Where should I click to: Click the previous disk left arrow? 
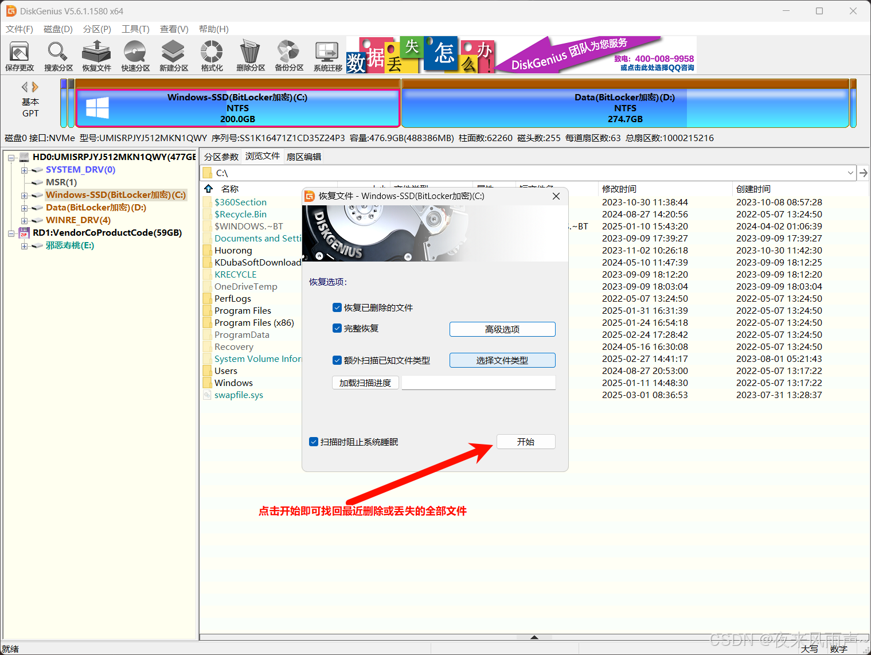[25, 87]
